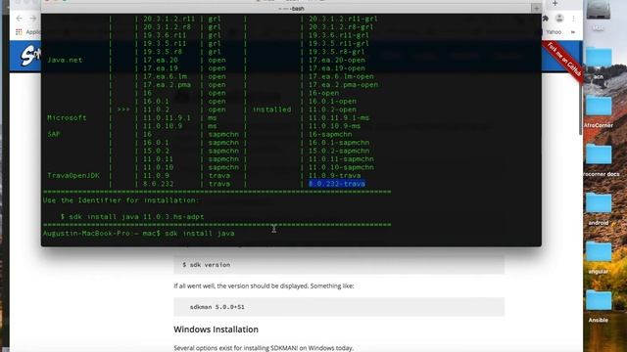
Task: Click the 20.3.1.2.r8-grl identifier
Action: pyautogui.click(x=341, y=26)
